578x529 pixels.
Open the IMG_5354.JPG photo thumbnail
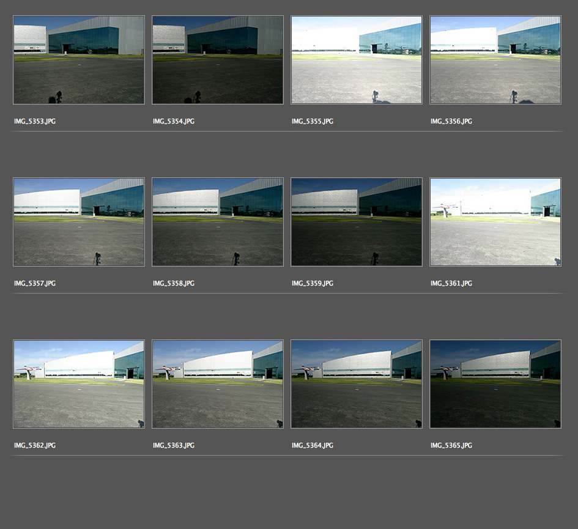218,60
